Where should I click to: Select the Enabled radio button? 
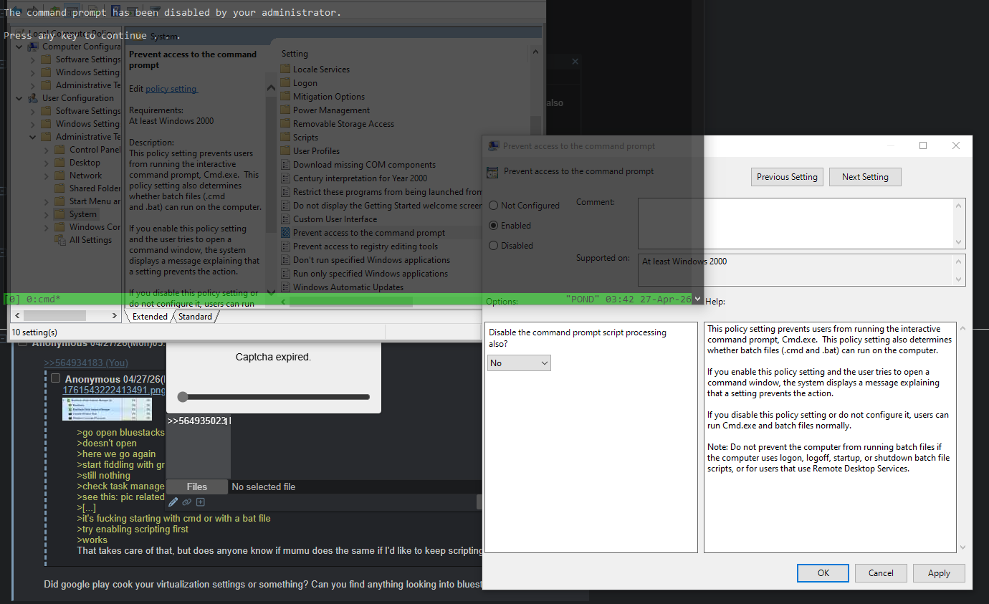coord(494,225)
